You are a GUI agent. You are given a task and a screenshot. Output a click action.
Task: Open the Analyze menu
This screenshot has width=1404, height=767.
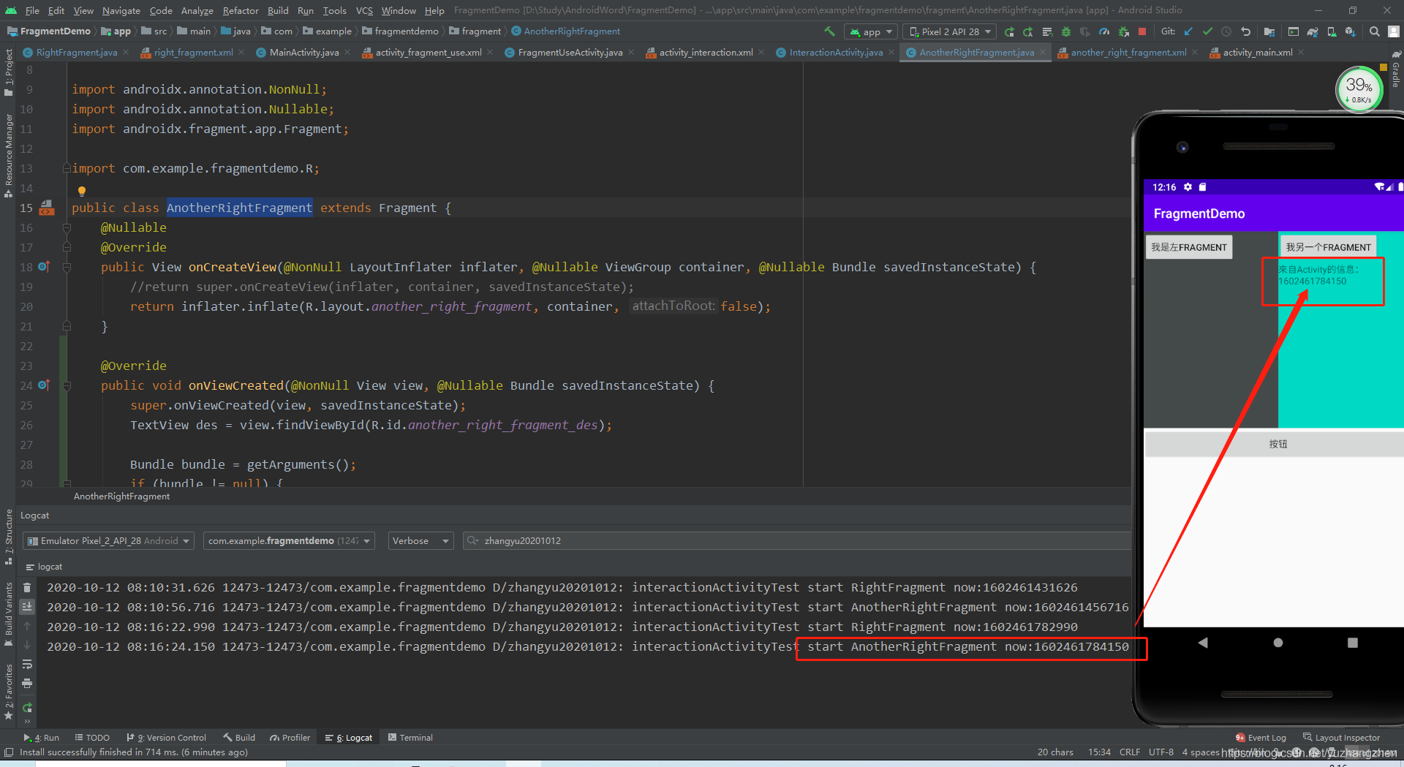pyautogui.click(x=197, y=10)
